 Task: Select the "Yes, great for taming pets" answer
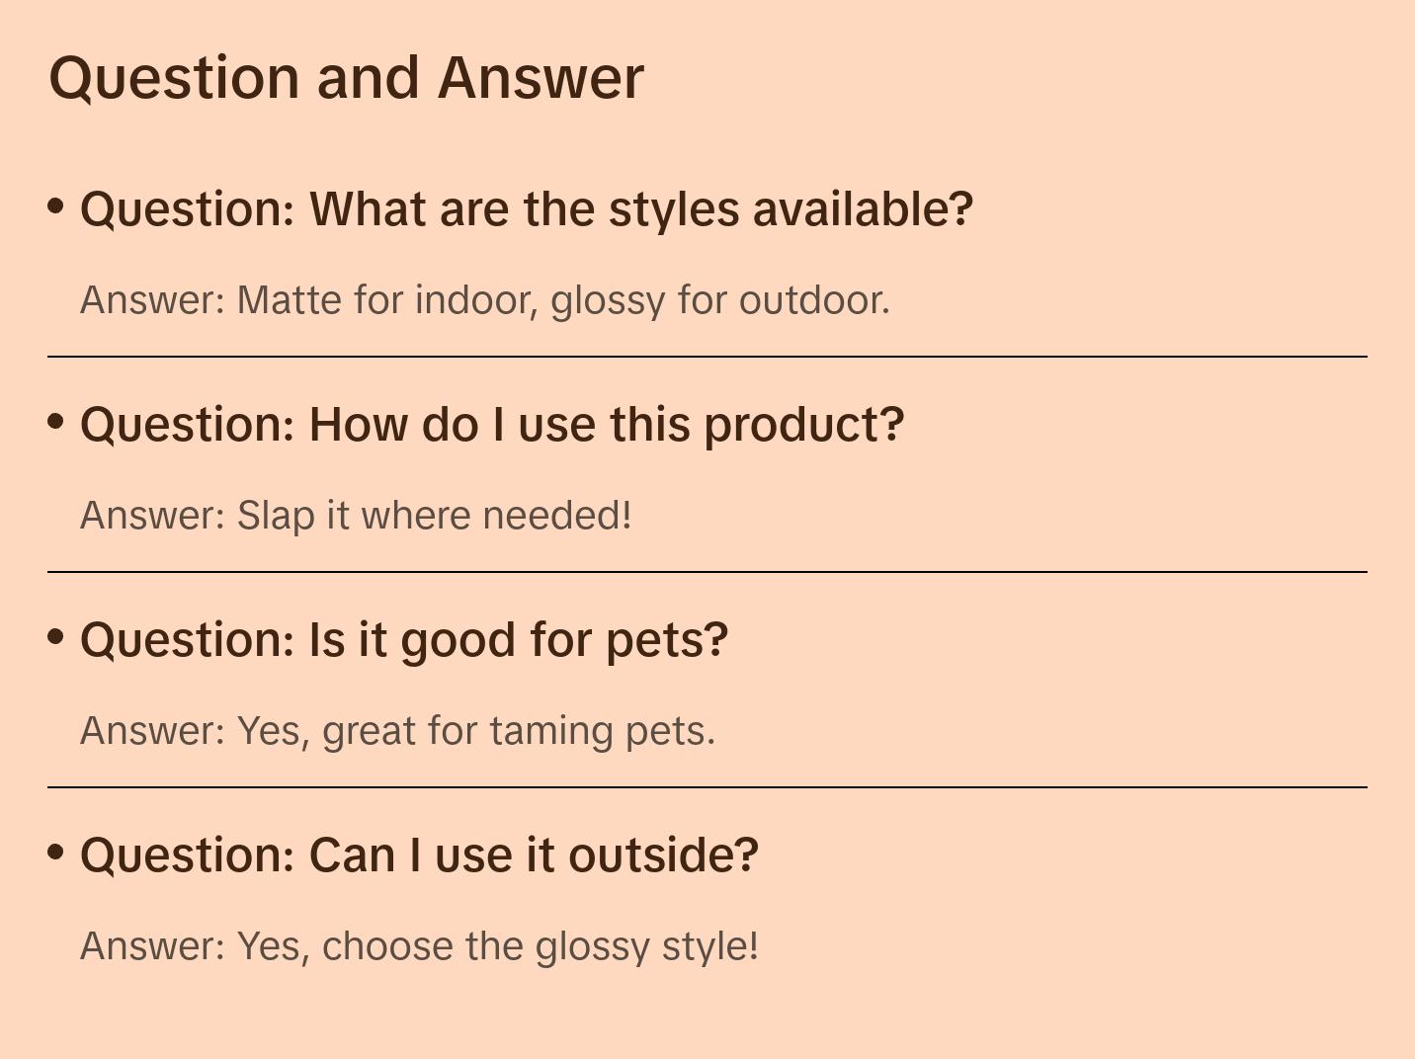pos(397,731)
